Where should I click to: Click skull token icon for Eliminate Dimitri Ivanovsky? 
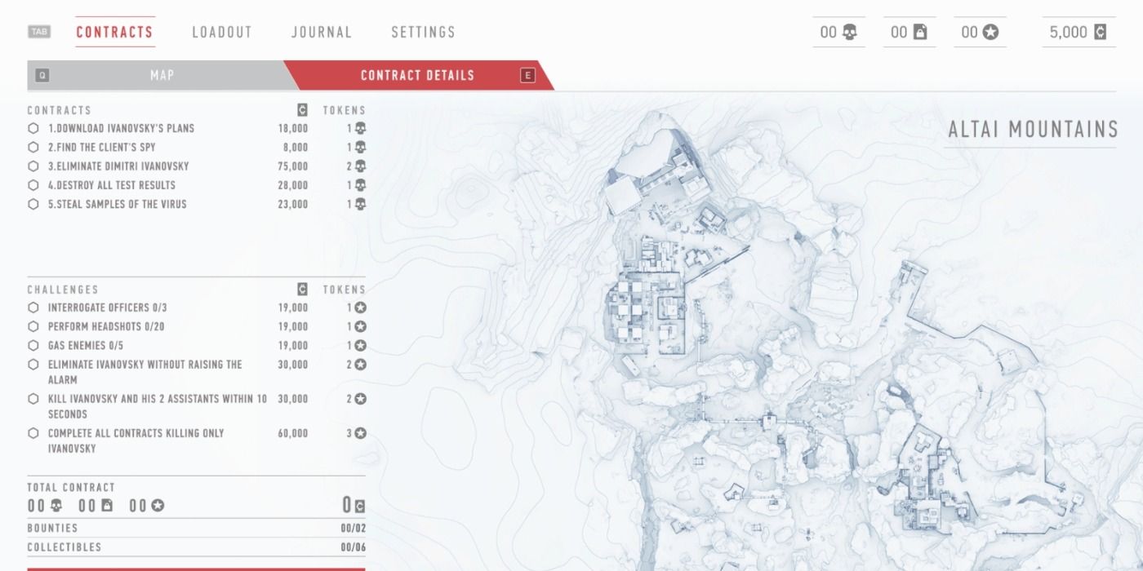point(360,166)
